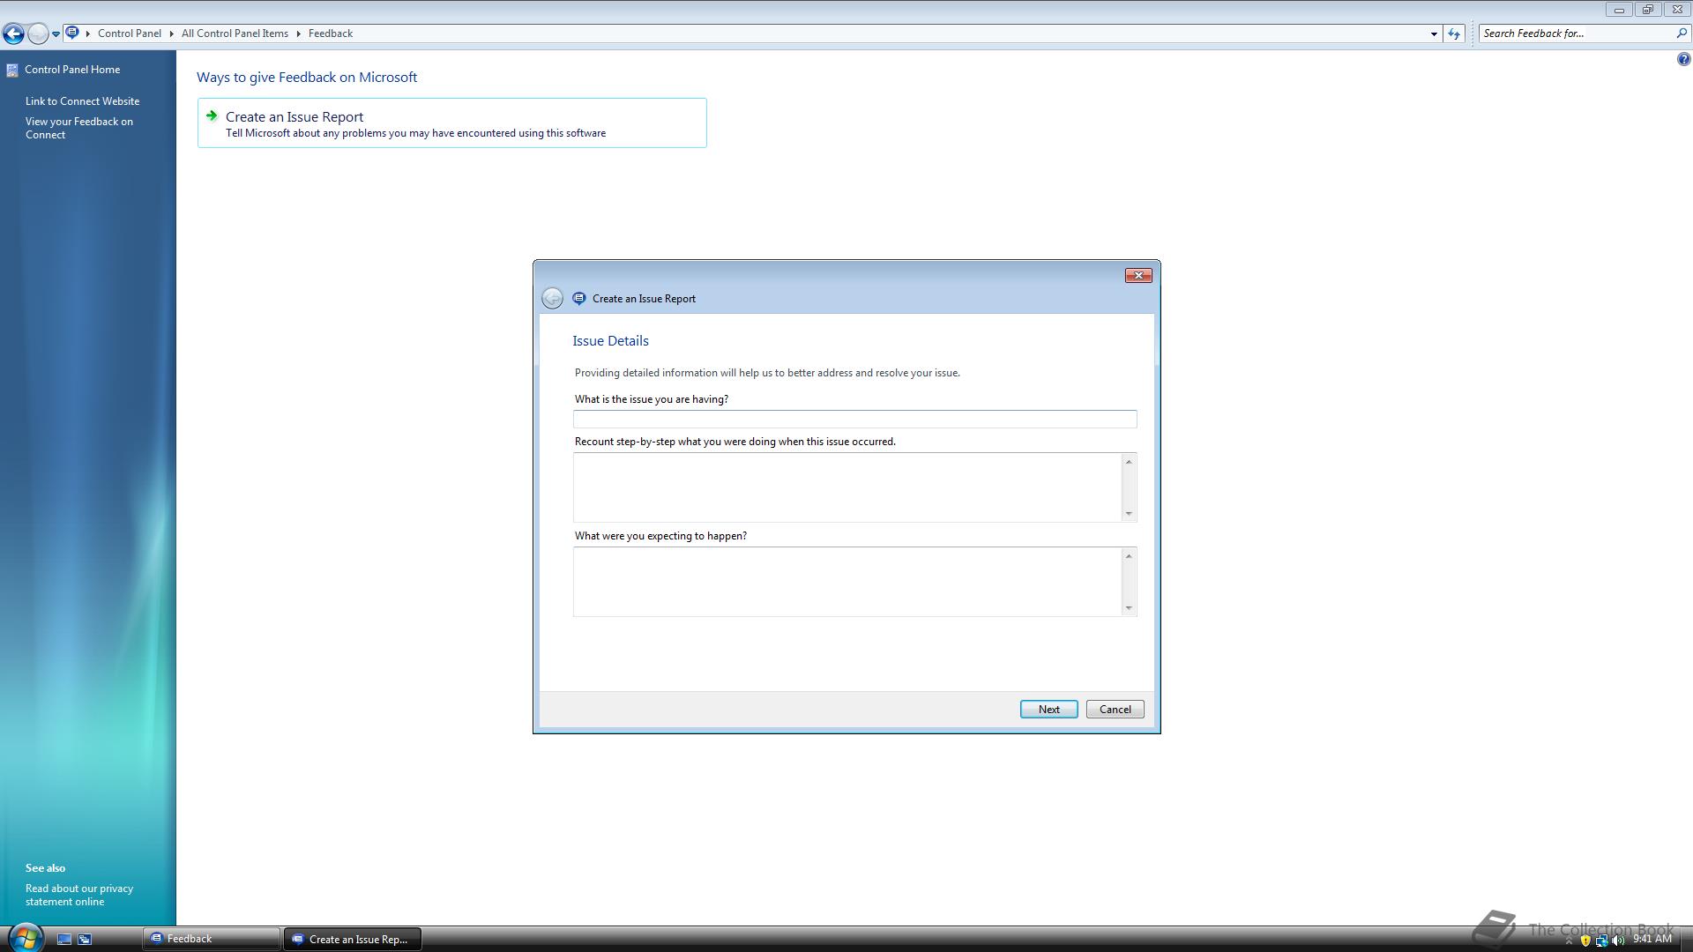Click the Windows Start orb
The width and height of the screenshot is (1693, 952).
point(25,938)
